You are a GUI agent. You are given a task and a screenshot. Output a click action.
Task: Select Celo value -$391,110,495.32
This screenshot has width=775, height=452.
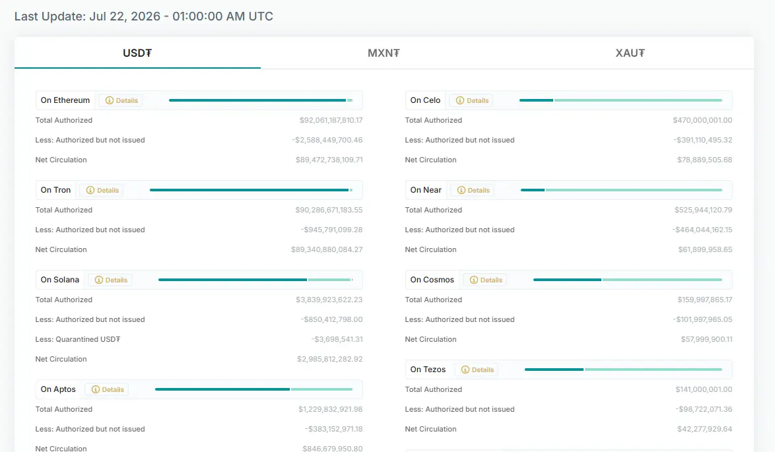(x=703, y=141)
